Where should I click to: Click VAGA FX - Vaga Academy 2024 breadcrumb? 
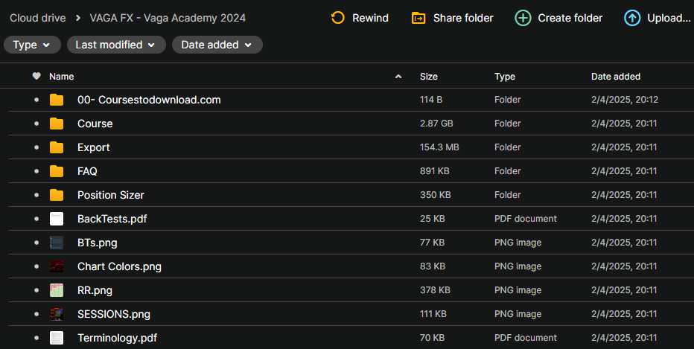[x=168, y=18]
